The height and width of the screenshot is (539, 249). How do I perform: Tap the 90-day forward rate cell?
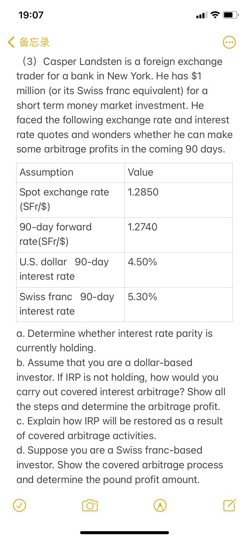click(56, 234)
